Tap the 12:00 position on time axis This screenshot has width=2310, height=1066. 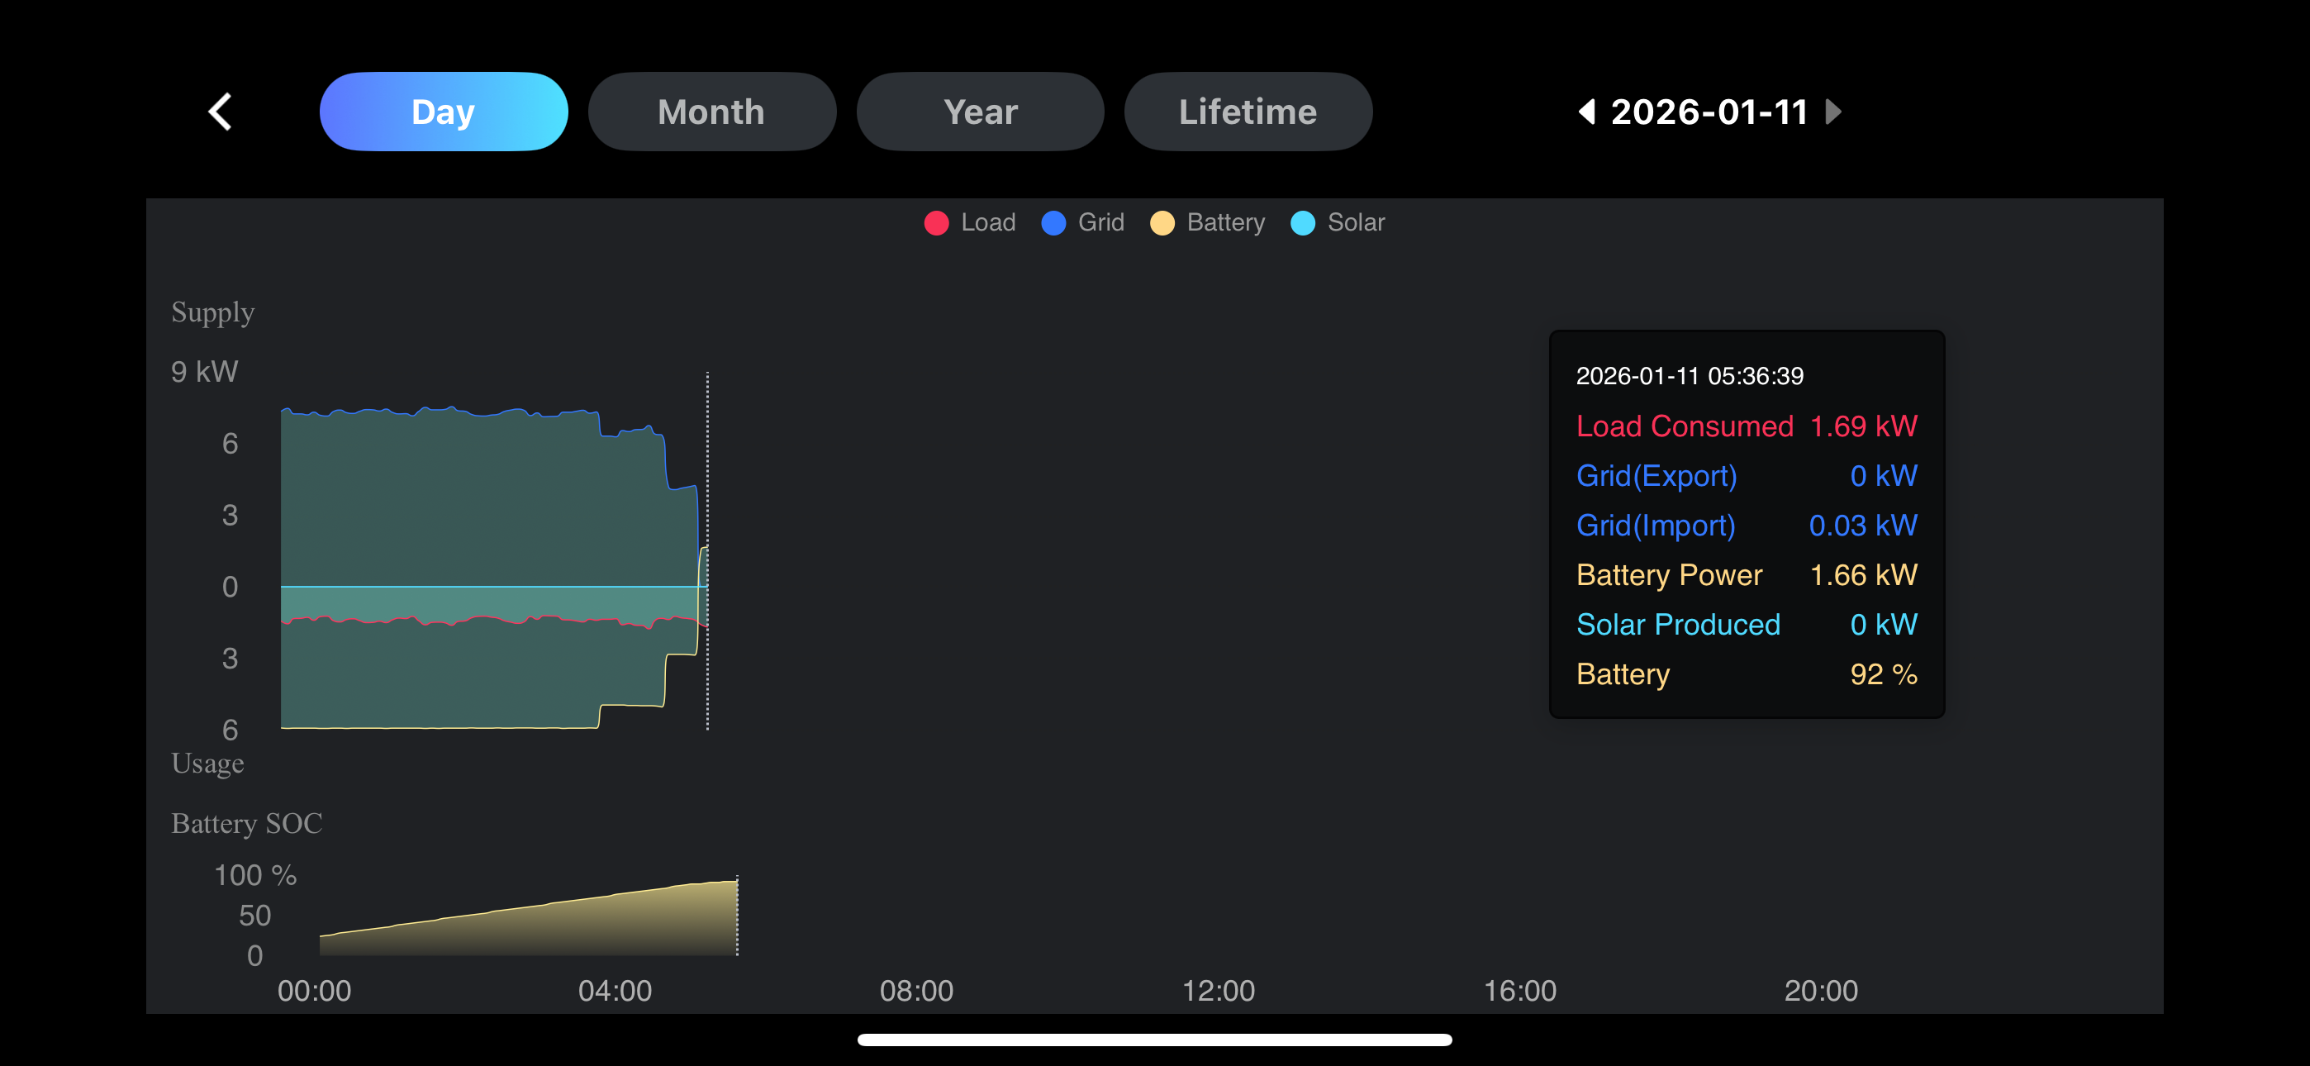1218,991
